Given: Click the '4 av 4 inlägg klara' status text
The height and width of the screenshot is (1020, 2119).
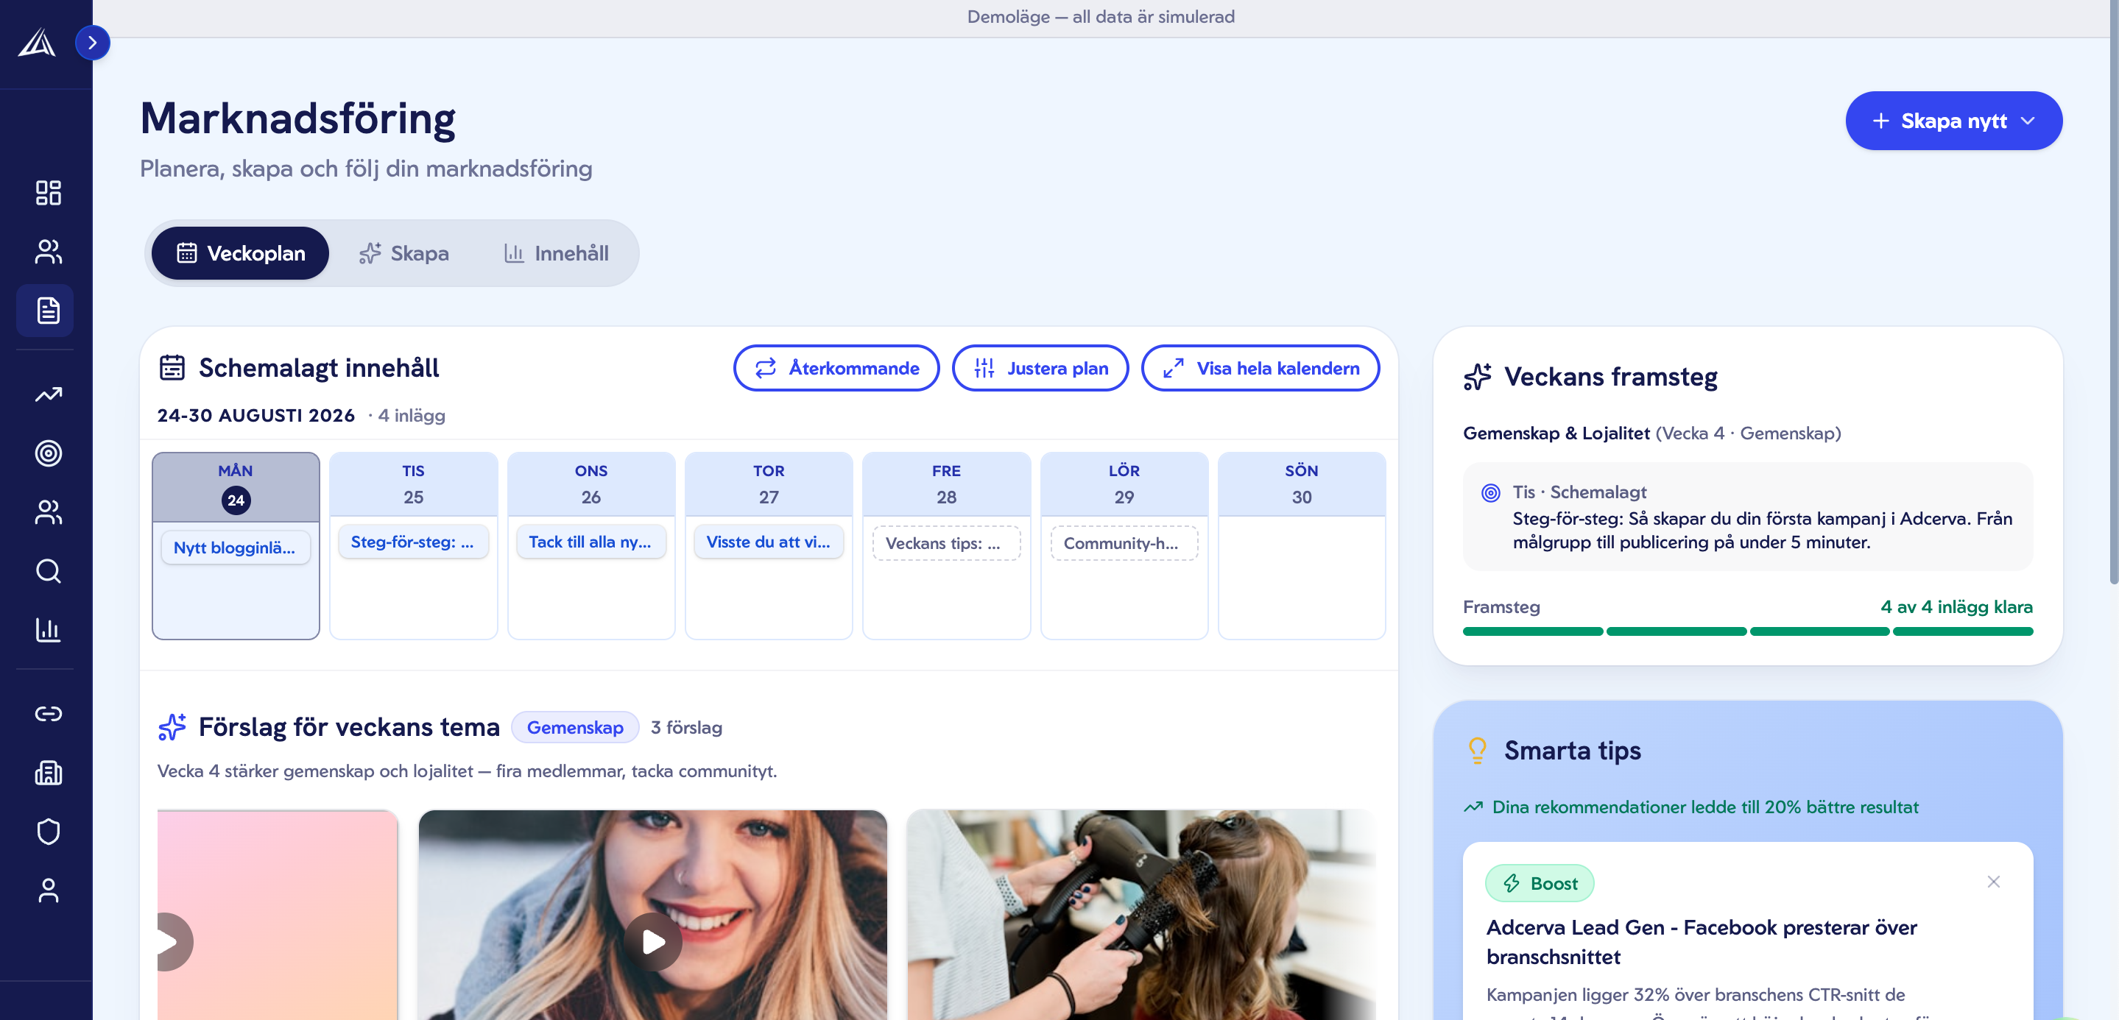Looking at the screenshot, I should [1956, 606].
